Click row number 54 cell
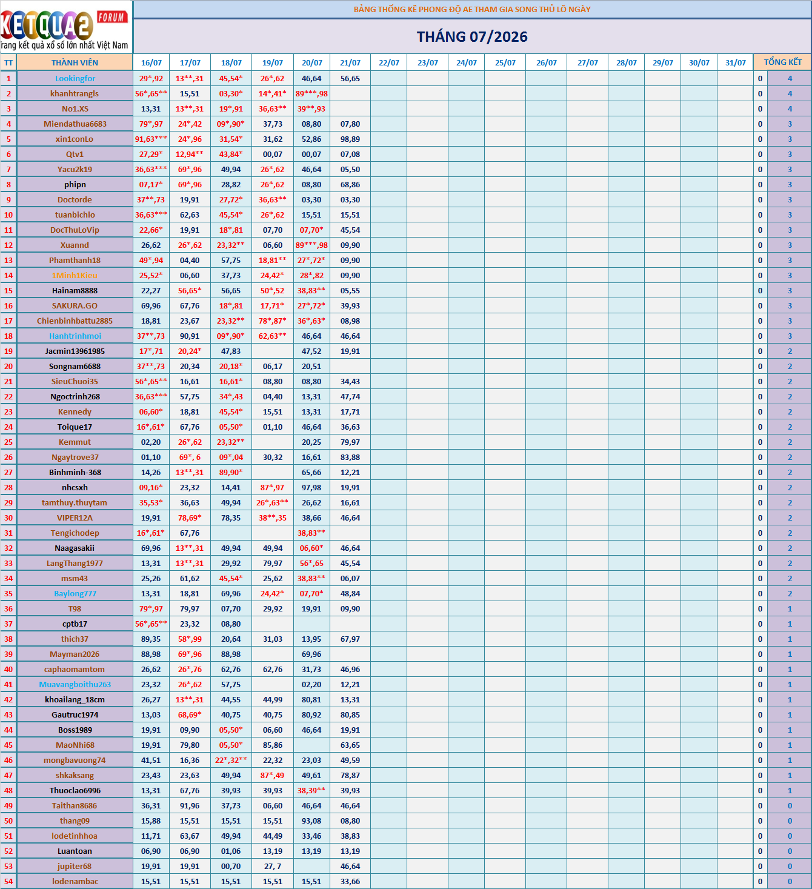The image size is (812, 889). point(8,881)
